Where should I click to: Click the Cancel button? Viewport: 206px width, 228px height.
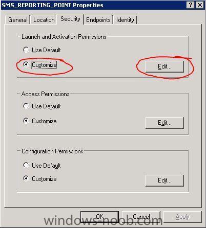141,217
